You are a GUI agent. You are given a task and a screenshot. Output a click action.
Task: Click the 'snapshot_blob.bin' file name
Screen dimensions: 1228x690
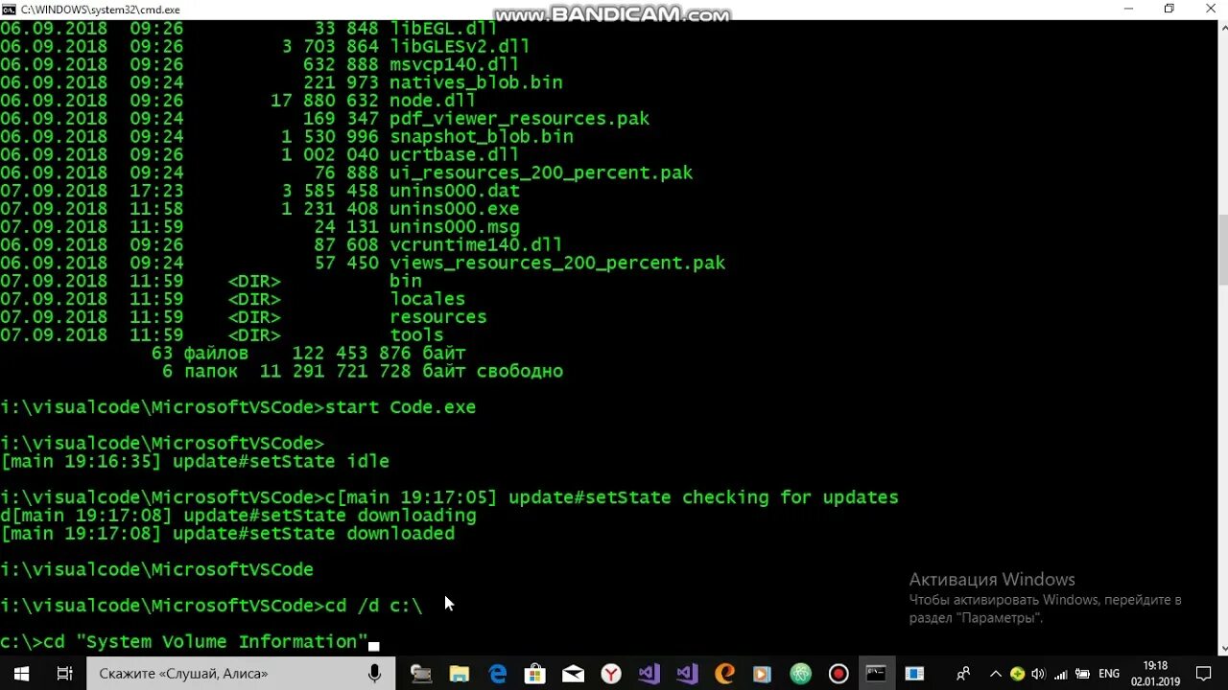coord(482,136)
